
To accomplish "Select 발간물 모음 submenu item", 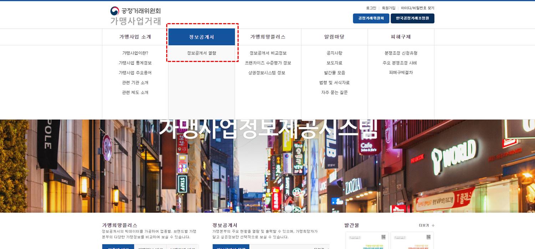I will (335, 73).
